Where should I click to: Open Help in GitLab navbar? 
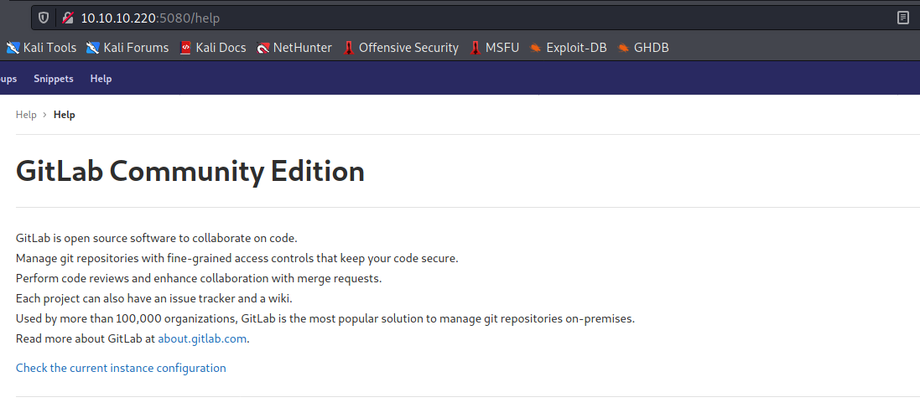click(x=101, y=79)
